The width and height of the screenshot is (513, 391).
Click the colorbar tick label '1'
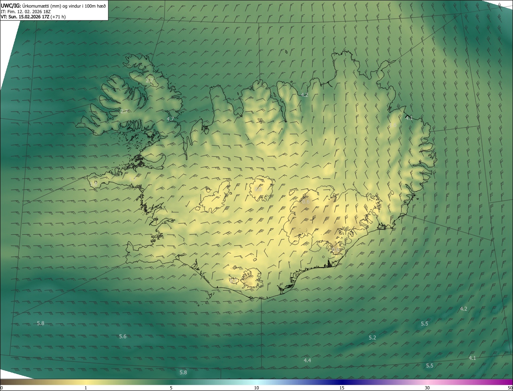pos(86,388)
